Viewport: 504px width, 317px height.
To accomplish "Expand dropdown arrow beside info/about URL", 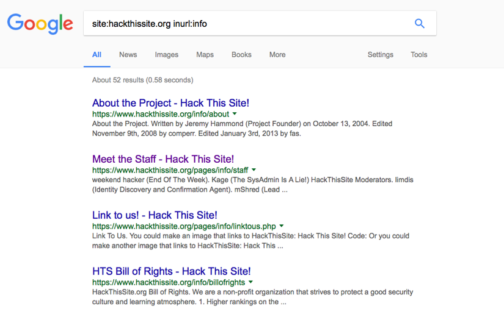I will [235, 114].
